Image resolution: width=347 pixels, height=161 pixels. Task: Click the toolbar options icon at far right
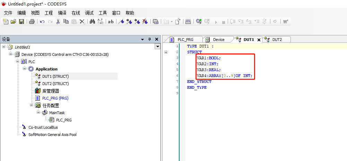click(286, 22)
